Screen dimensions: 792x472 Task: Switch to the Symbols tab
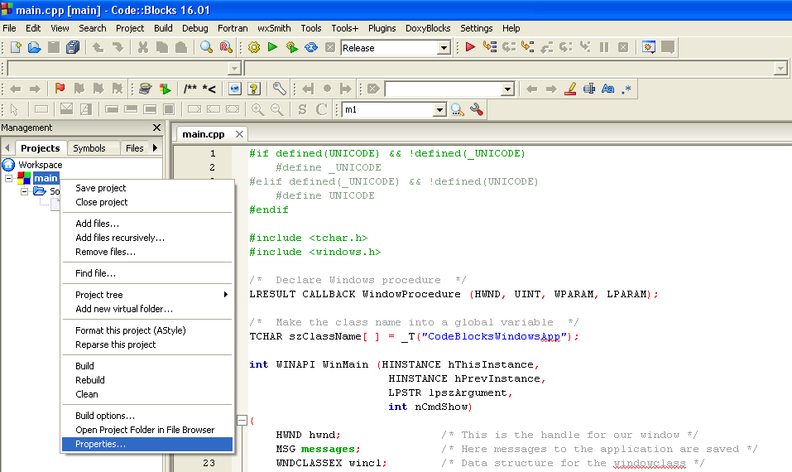[89, 148]
